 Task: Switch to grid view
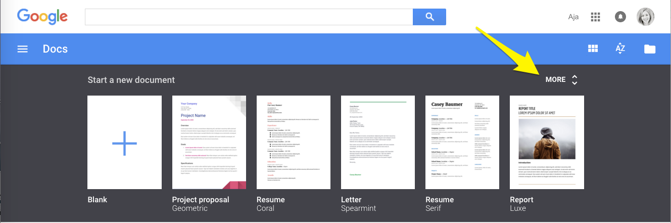click(593, 49)
